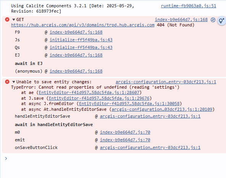The height and width of the screenshot is (178, 226).
Task: Click the error icon beside Unable to save
Action: point(7,82)
